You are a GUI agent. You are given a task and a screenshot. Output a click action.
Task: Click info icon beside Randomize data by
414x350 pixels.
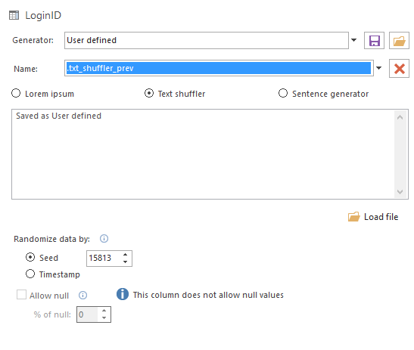point(104,239)
